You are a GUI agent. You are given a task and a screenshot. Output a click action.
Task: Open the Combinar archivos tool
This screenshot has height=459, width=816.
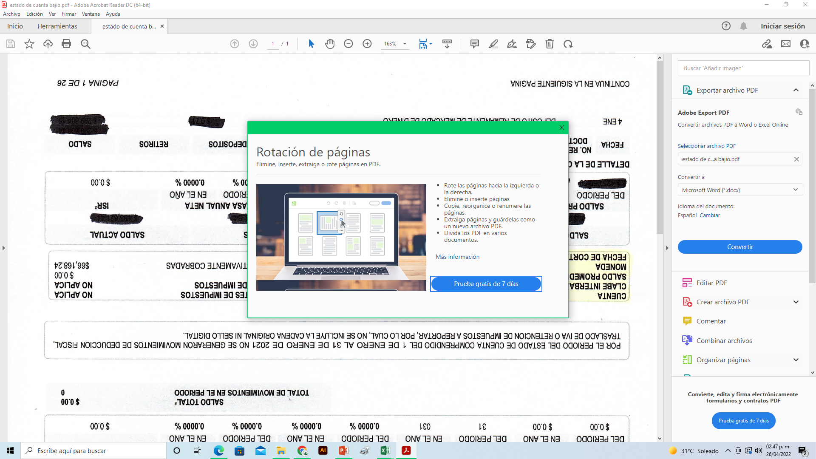717,340
